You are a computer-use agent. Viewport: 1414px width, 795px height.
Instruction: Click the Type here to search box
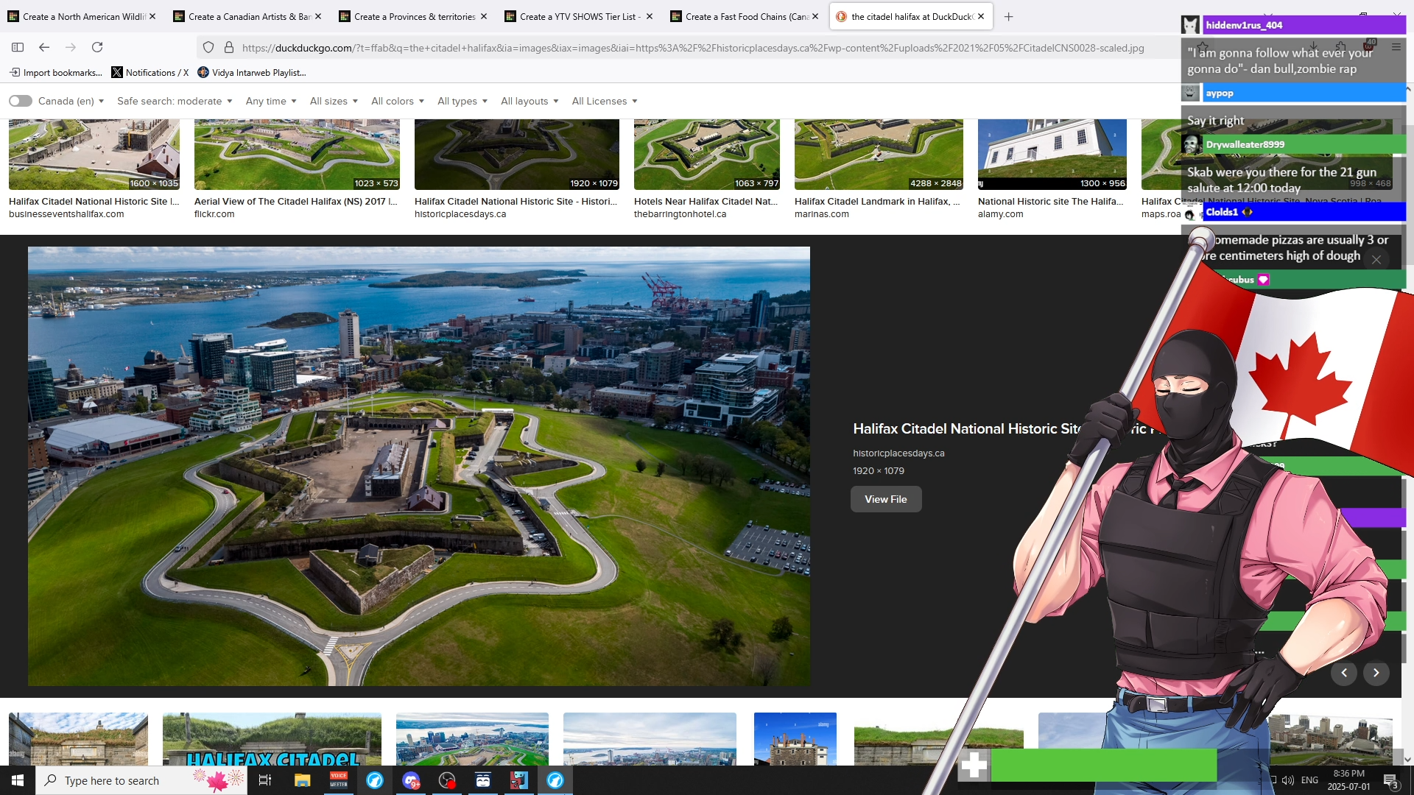(x=140, y=780)
